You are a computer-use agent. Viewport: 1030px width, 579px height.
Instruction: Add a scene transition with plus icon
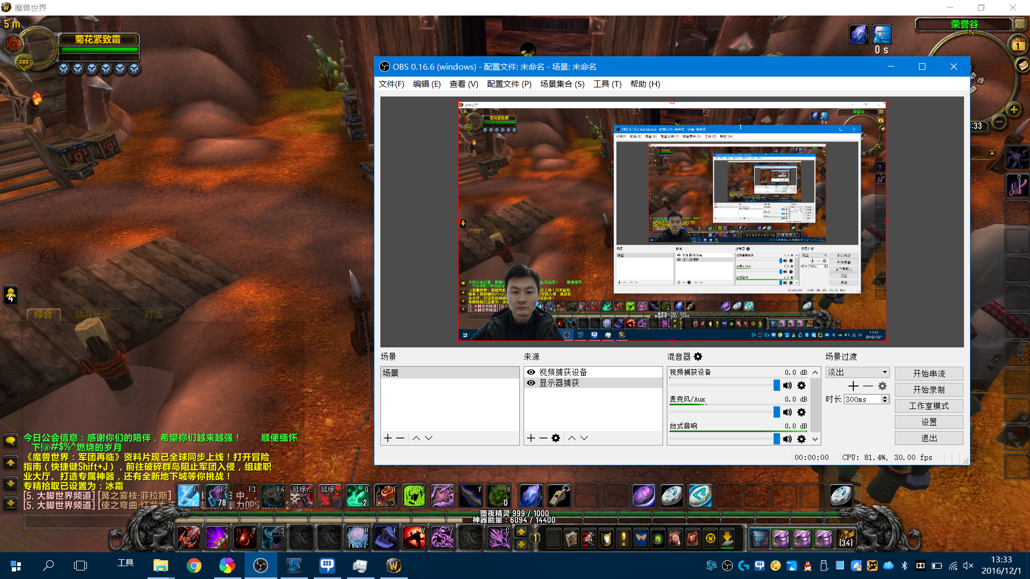pyautogui.click(x=854, y=386)
